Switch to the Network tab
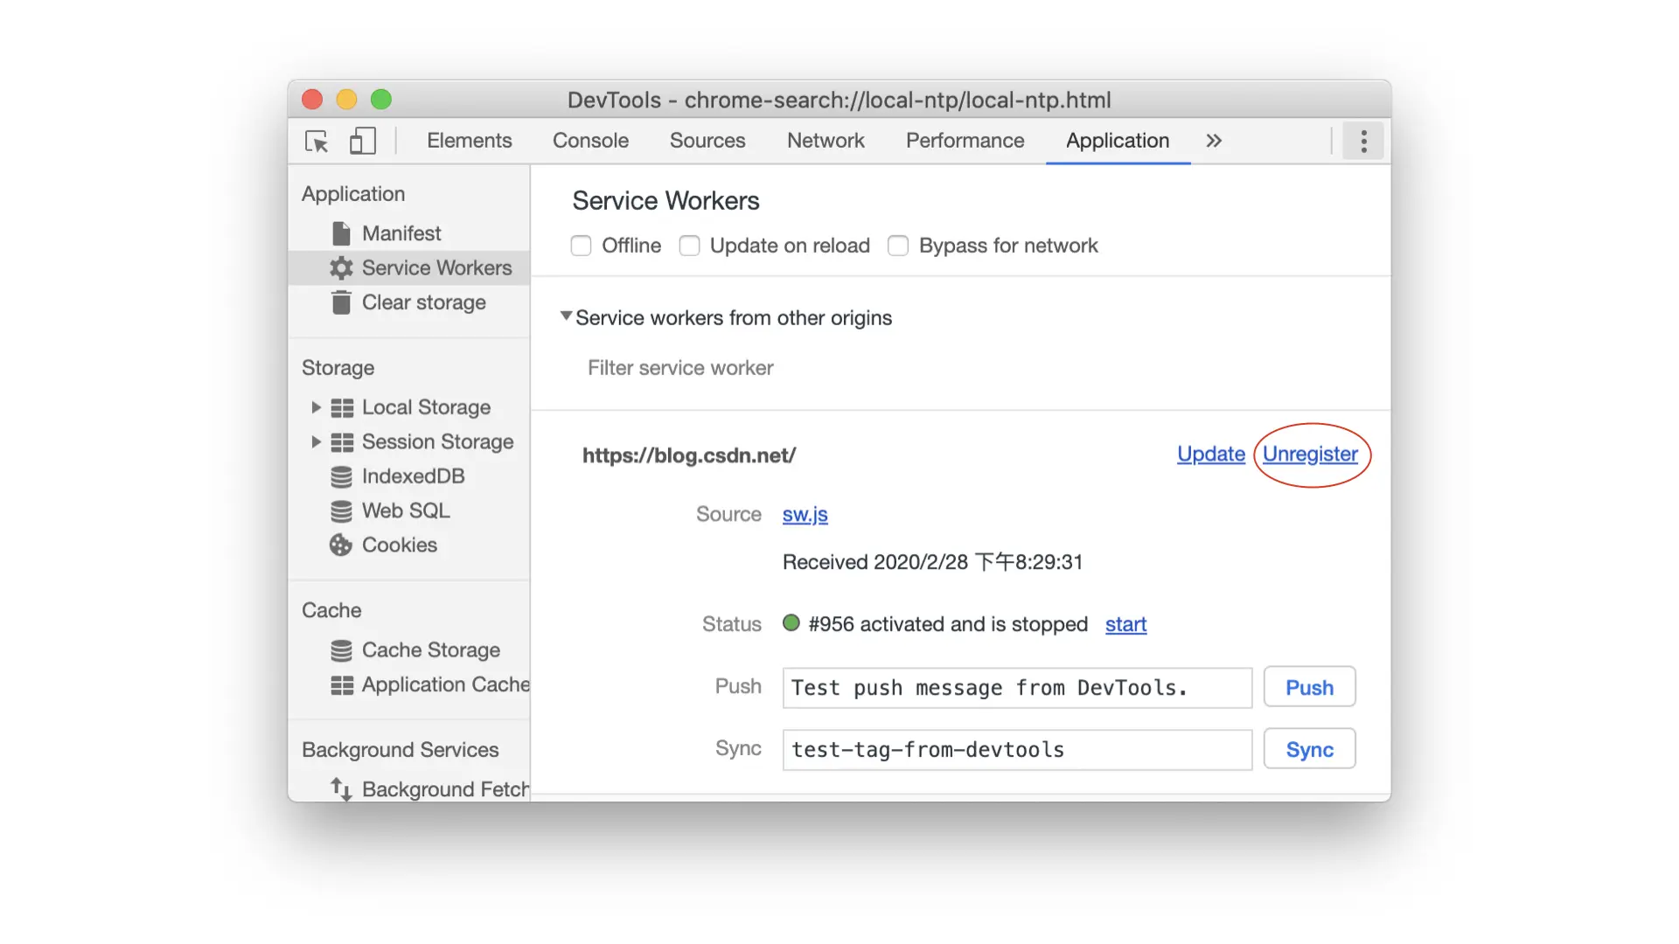Viewport: 1679px width, 944px height. tap(825, 141)
